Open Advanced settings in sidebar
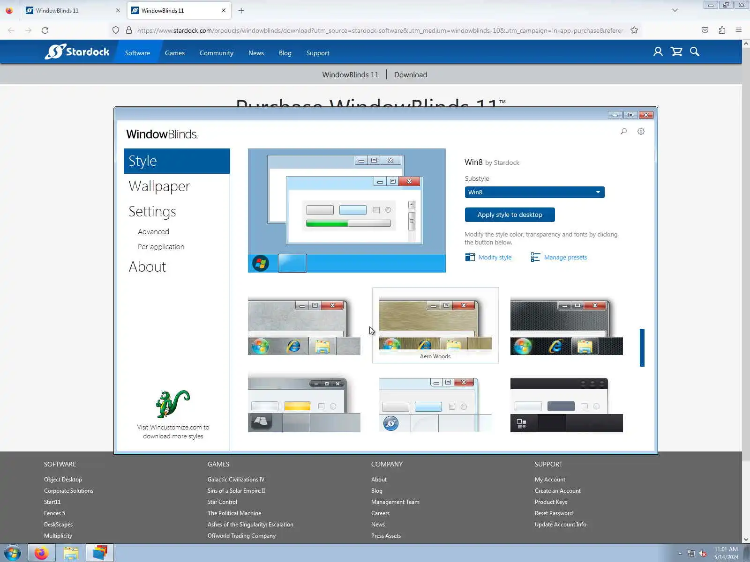 [153, 232]
